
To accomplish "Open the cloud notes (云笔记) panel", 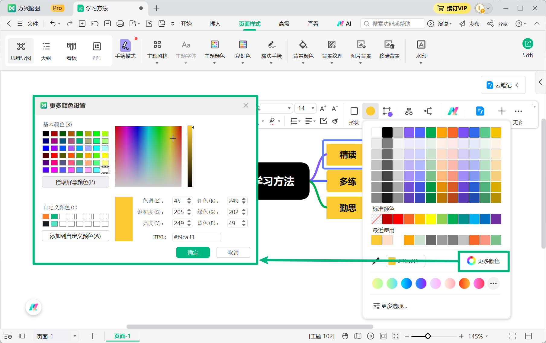I will pyautogui.click(x=503, y=85).
